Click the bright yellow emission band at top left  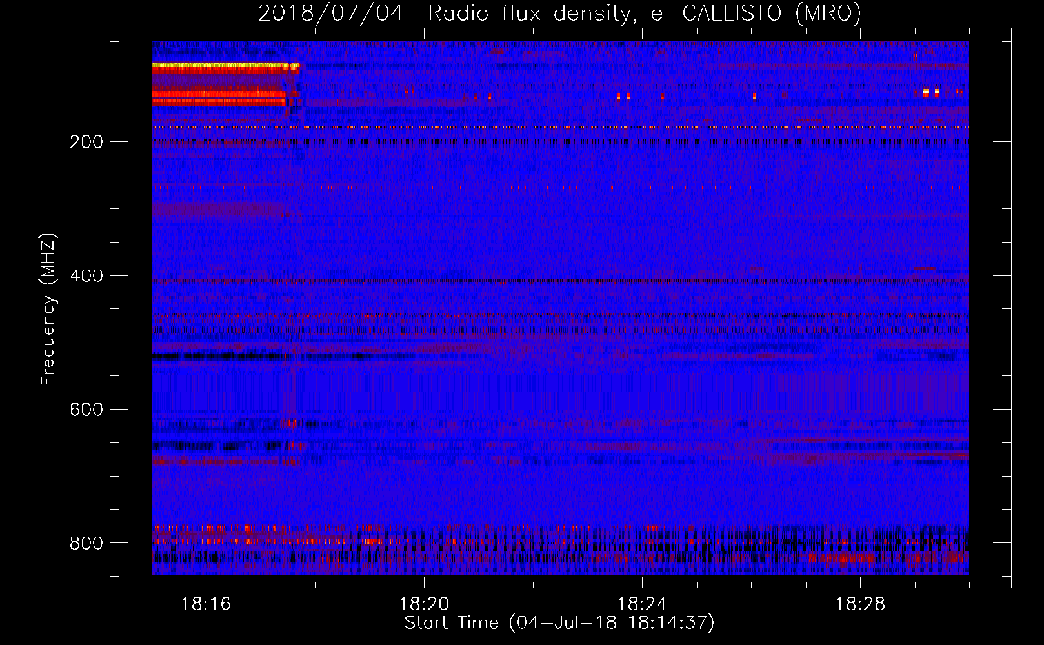[225, 65]
